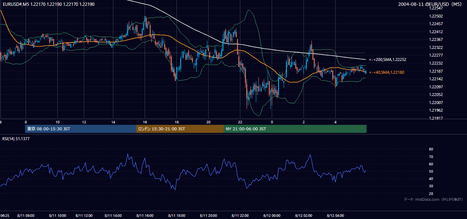Click the 40 SMA label reading 1.22180
Image resolution: width=467 pixels, height=219 pixels.
click(x=386, y=72)
